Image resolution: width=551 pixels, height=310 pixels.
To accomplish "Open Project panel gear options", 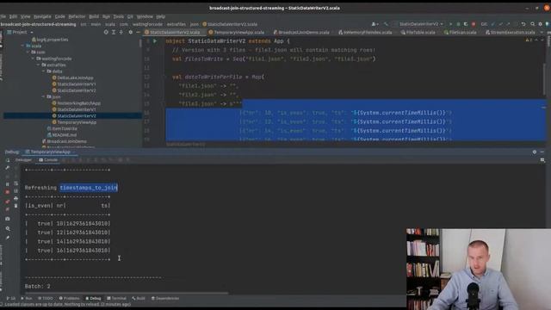I will point(130,32).
